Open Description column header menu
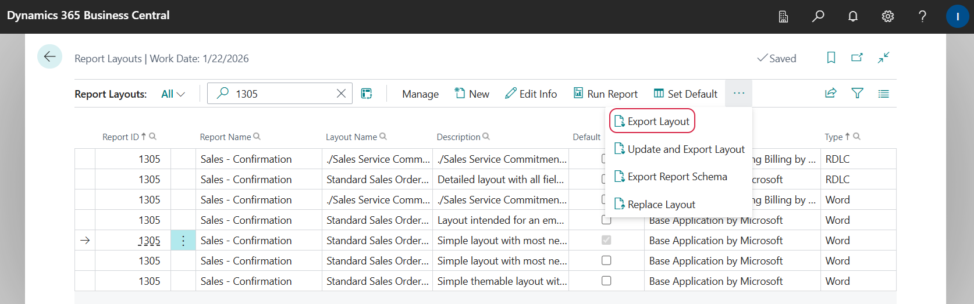974x304 pixels. [458, 137]
